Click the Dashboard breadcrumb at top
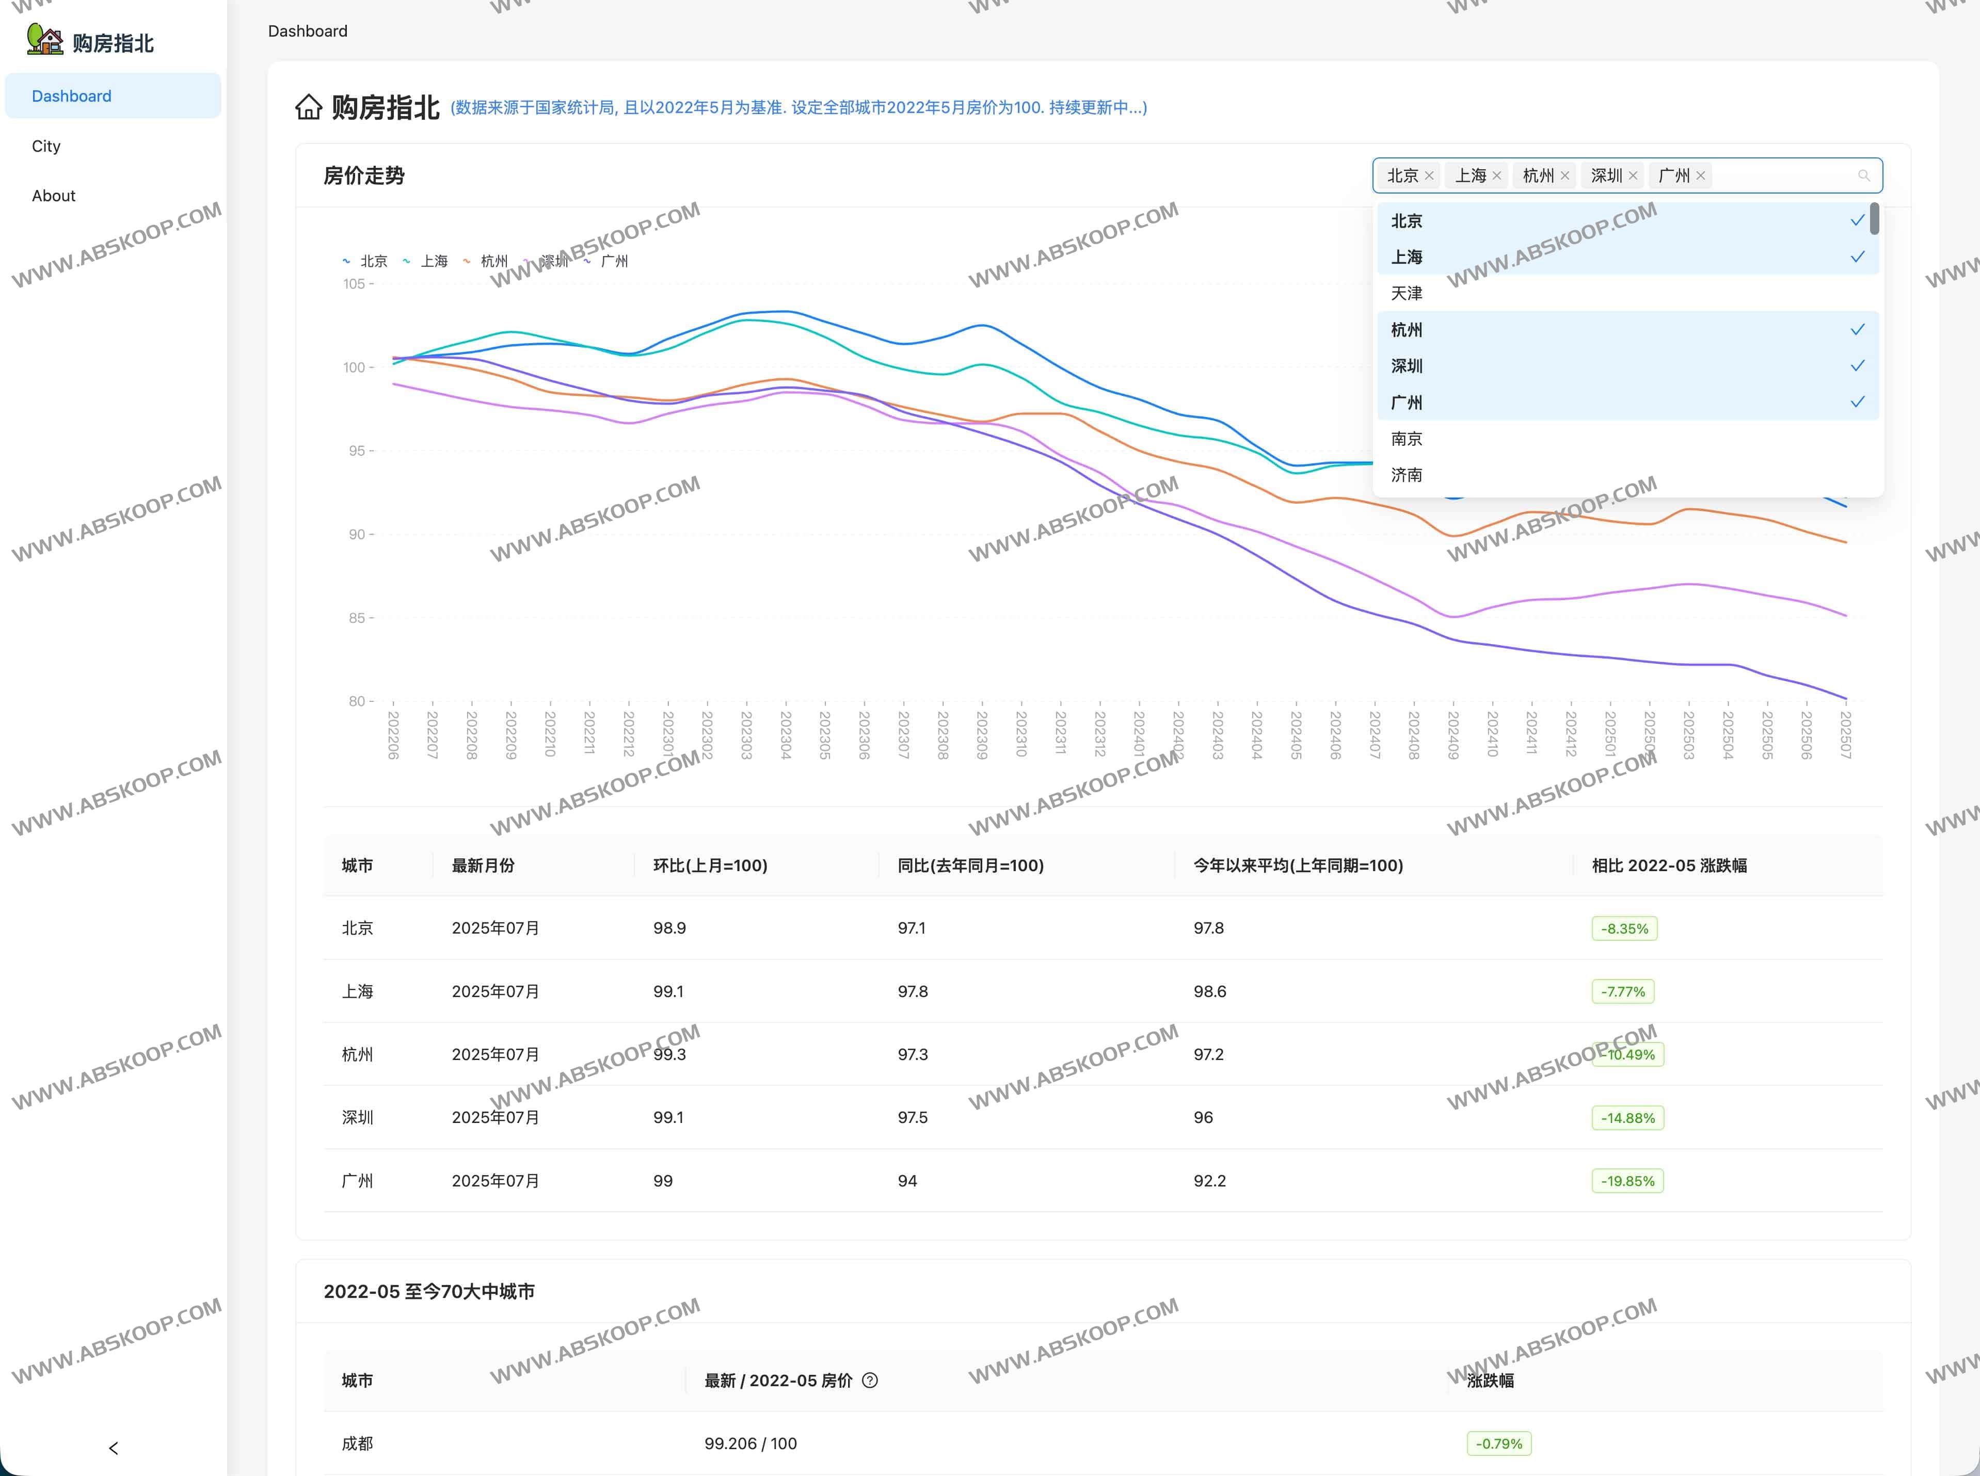This screenshot has width=1980, height=1476. point(307,31)
